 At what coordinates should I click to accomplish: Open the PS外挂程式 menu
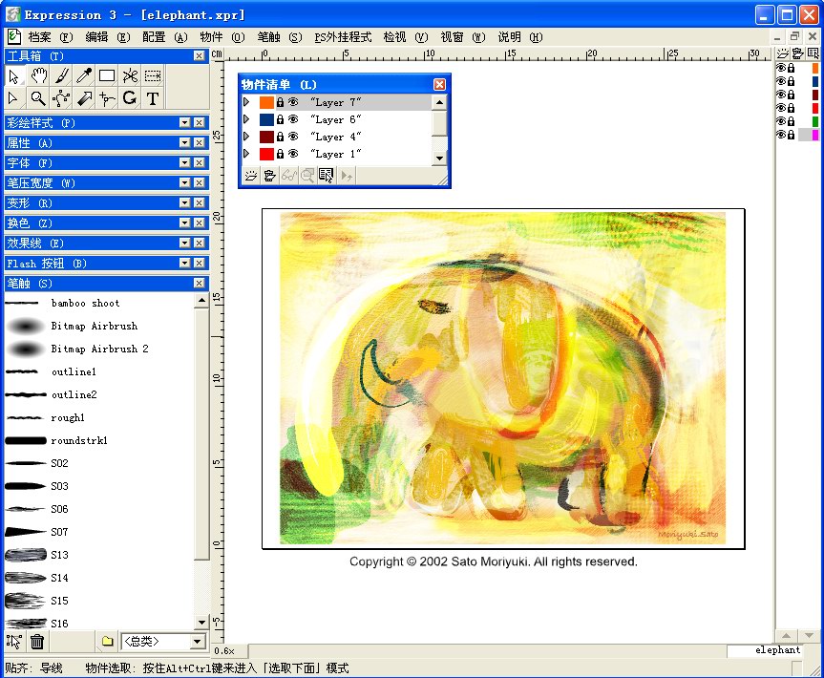pyautogui.click(x=343, y=37)
